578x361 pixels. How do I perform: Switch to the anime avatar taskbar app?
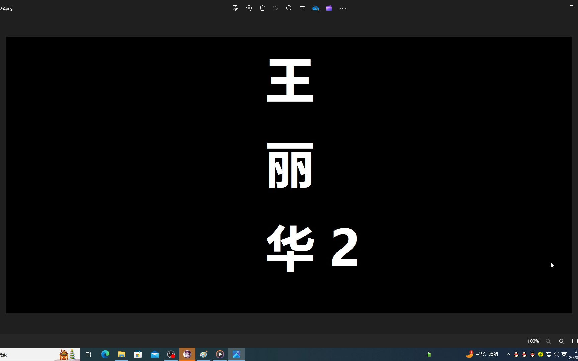tap(187, 354)
